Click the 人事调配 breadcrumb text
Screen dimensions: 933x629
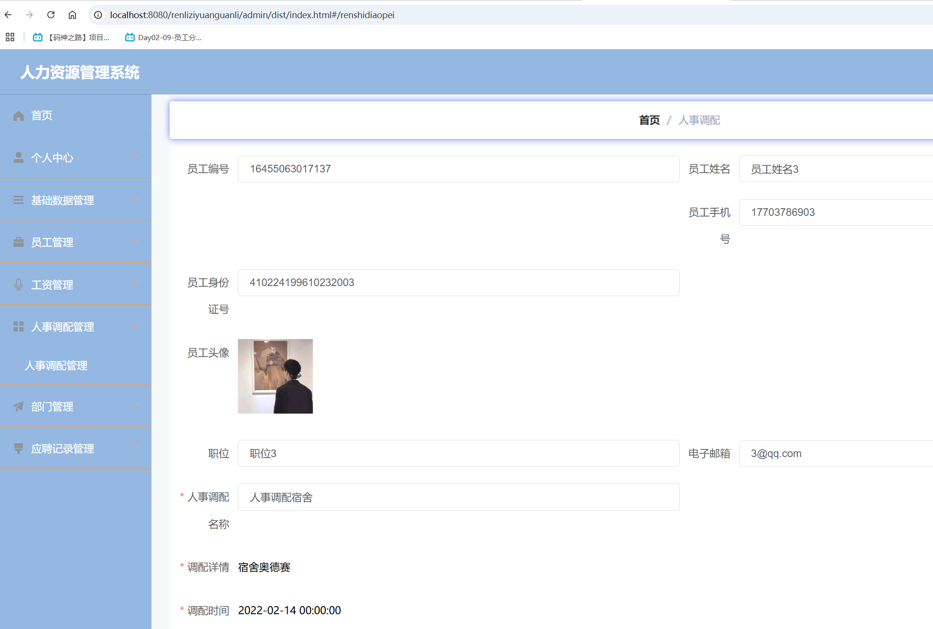pyautogui.click(x=699, y=120)
